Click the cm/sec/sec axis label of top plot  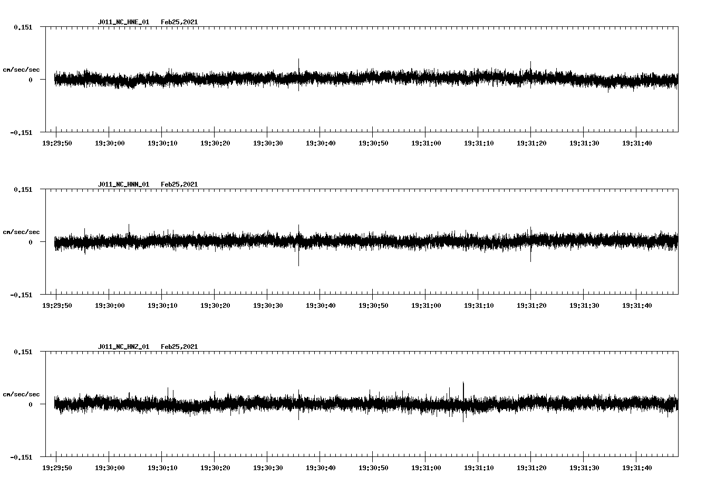22,69
